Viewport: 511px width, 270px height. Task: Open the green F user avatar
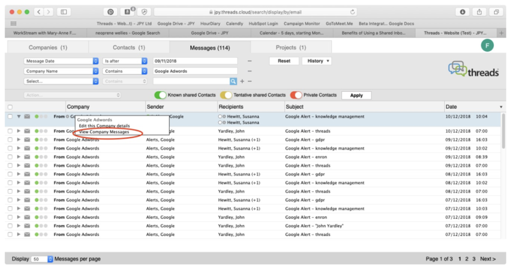[x=487, y=46]
